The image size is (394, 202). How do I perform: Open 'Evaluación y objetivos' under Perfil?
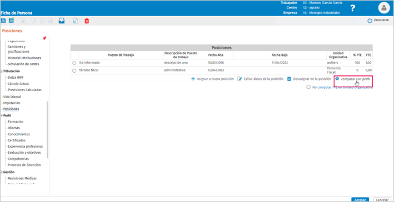[24, 153]
